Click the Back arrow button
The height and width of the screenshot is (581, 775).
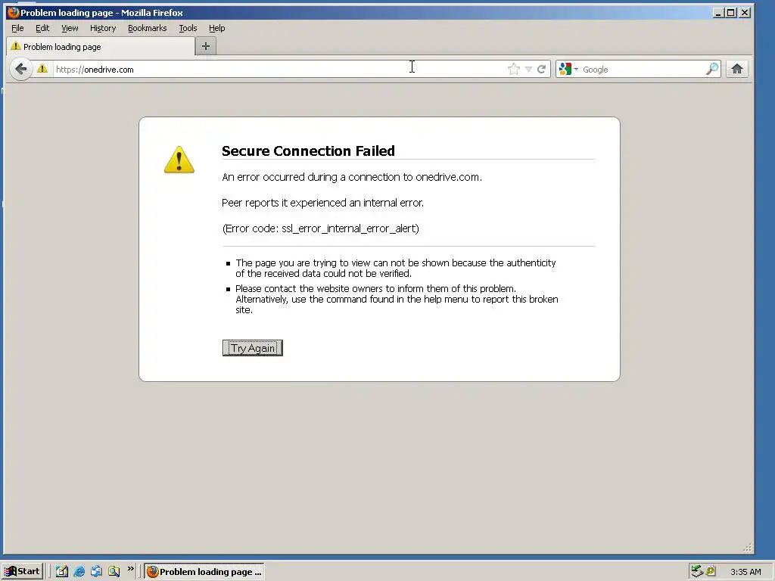click(x=20, y=69)
